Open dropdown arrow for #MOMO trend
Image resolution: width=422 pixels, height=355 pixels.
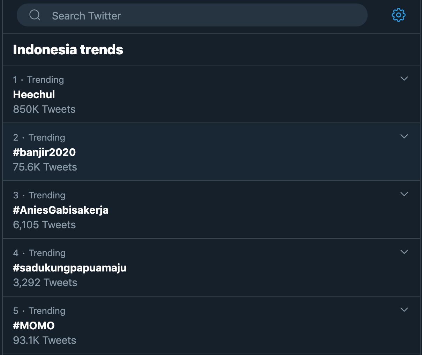(404, 310)
